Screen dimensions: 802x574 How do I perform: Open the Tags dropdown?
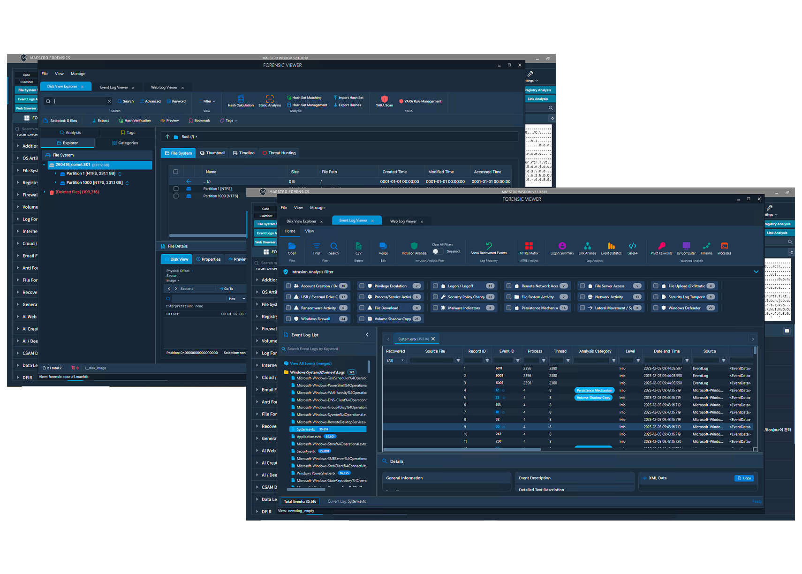[228, 121]
